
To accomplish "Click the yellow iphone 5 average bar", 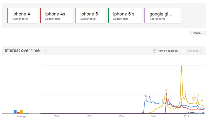I will [x=21, y=112].
